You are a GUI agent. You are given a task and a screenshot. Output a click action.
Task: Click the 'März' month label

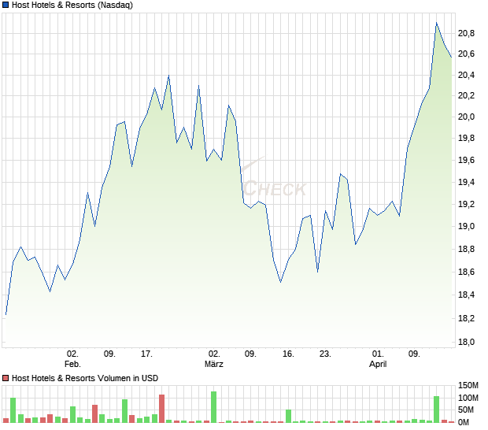pyautogui.click(x=214, y=364)
